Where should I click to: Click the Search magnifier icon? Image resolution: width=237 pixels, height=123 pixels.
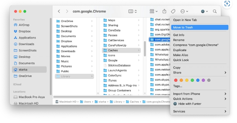[x=214, y=11]
